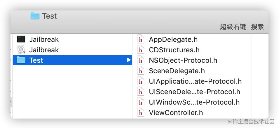Select the UISceneDele...te-Protocol.h file
279x129 pixels.
point(194,92)
